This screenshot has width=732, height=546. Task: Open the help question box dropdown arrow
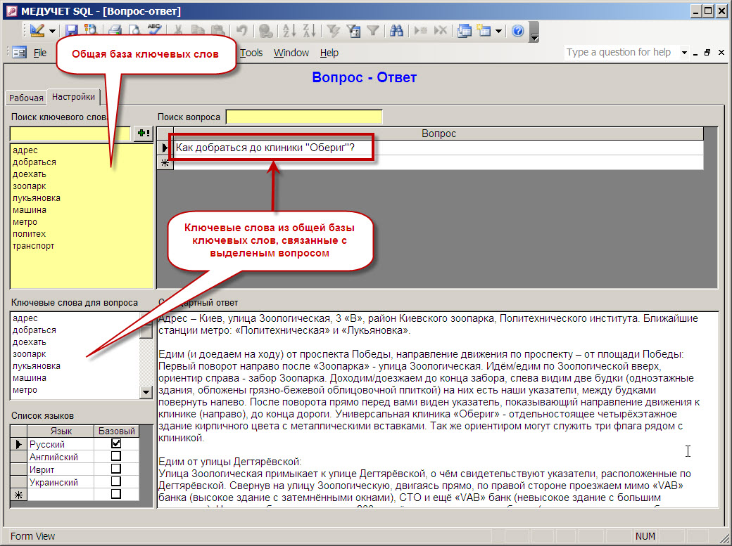[684, 53]
